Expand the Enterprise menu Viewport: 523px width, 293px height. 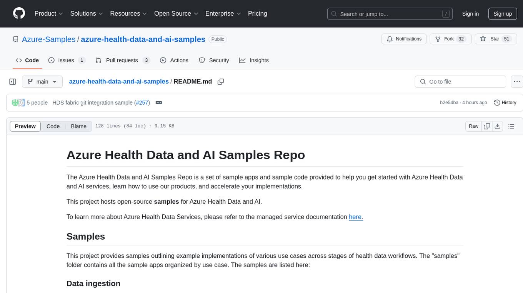[223, 13]
